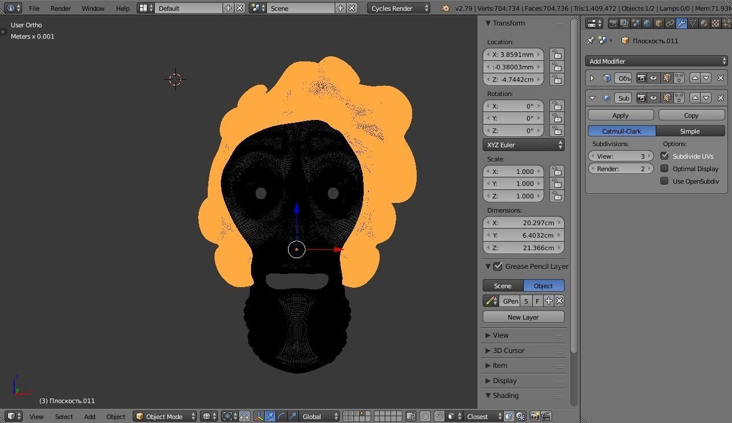The width and height of the screenshot is (732, 423).
Task: Click the OpenGL render active viewport icon
Action: (534, 417)
